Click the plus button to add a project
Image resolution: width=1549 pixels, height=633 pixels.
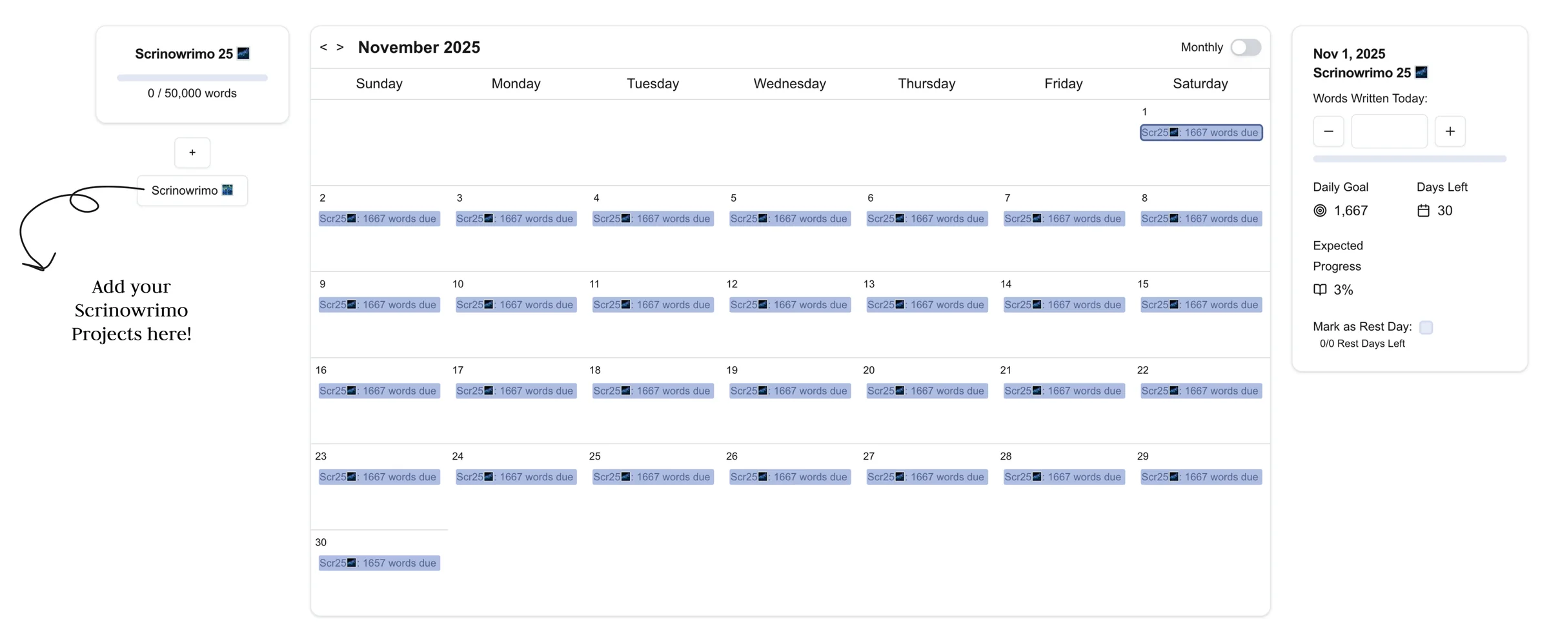click(x=192, y=153)
